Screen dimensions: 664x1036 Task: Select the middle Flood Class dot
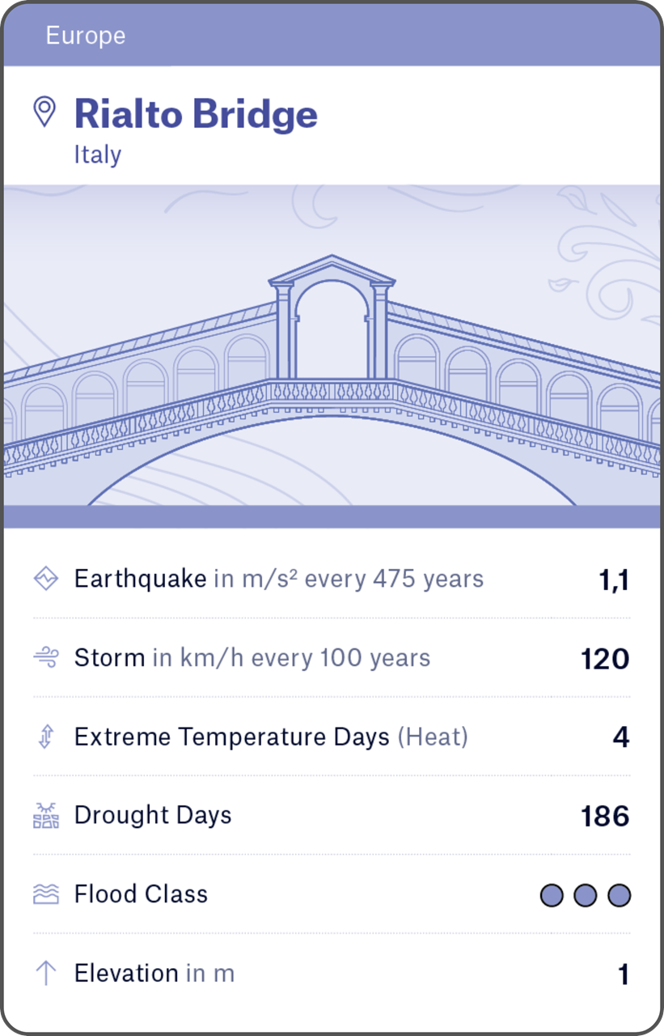586,895
